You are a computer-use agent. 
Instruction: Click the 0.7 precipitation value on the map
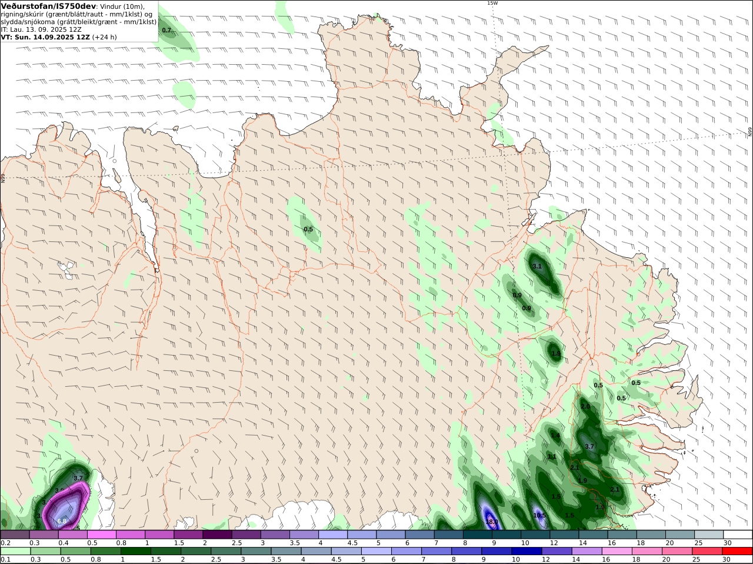point(166,30)
